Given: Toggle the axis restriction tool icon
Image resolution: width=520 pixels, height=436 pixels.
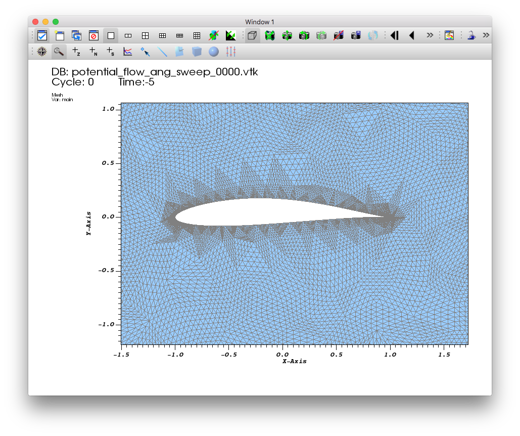Looking at the screenshot, I should click(231, 52).
